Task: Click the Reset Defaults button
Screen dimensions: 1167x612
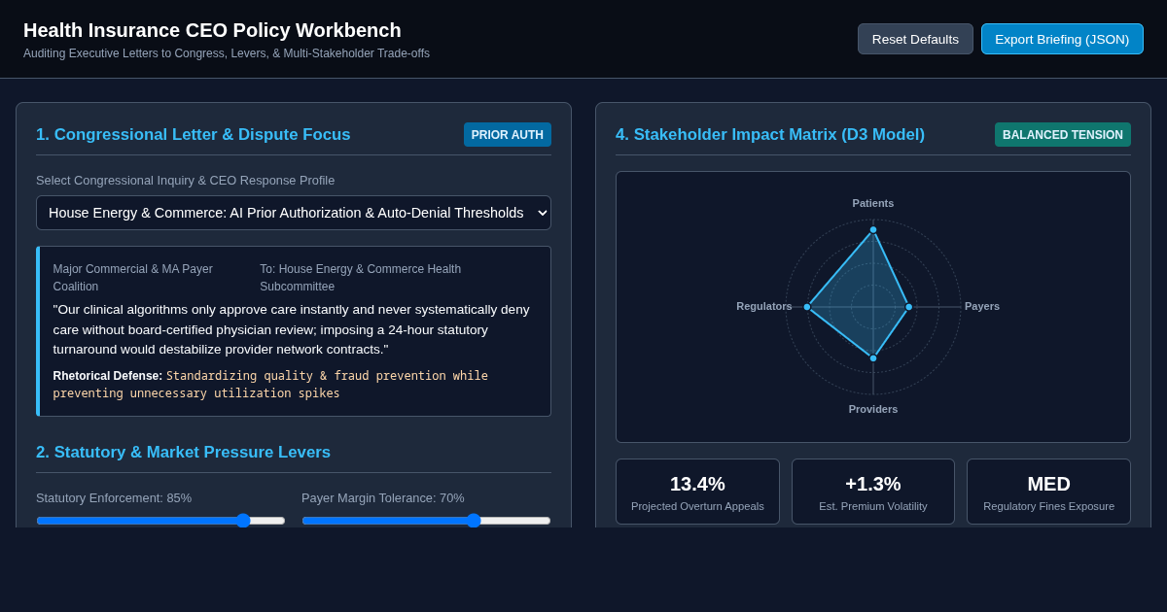Action: (915, 39)
